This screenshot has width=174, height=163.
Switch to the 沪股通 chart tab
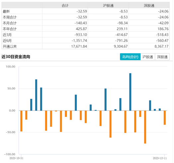point(148,57)
